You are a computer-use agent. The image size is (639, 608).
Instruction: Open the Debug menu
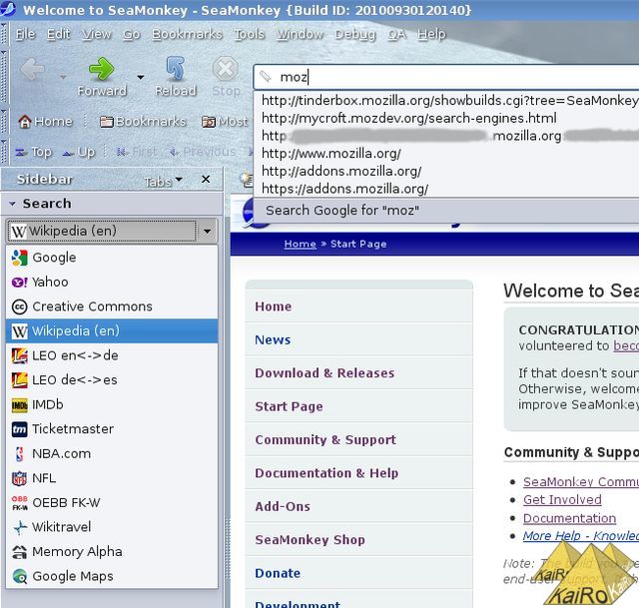coord(355,34)
